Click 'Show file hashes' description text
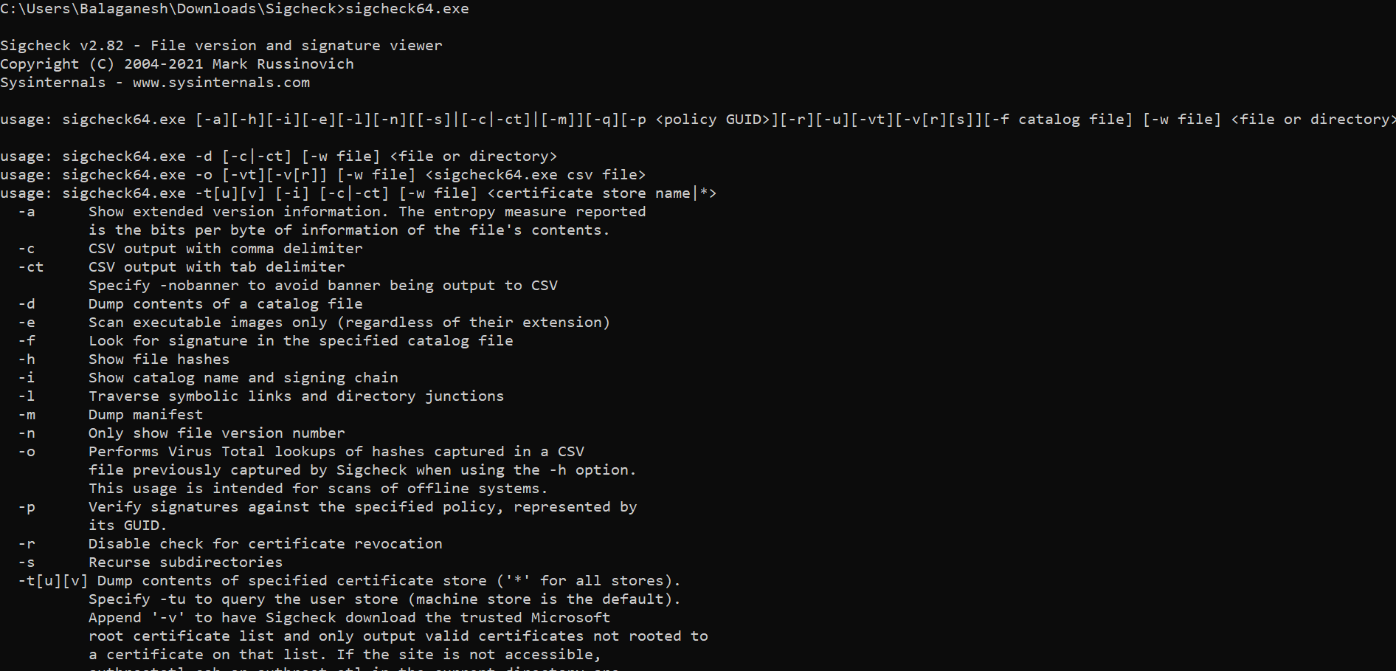 coord(159,359)
